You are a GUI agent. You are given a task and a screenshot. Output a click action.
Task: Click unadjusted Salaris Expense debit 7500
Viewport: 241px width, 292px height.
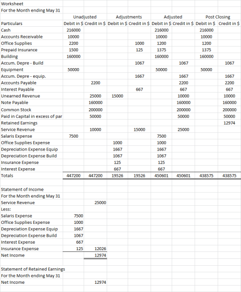(x=74, y=136)
